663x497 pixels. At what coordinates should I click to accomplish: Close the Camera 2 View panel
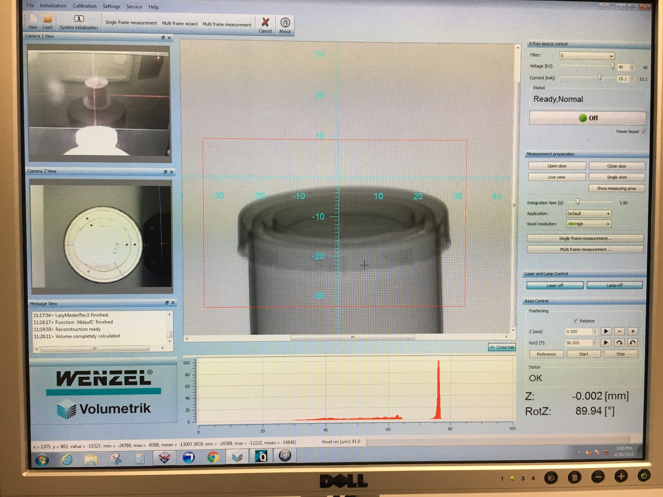click(x=172, y=172)
